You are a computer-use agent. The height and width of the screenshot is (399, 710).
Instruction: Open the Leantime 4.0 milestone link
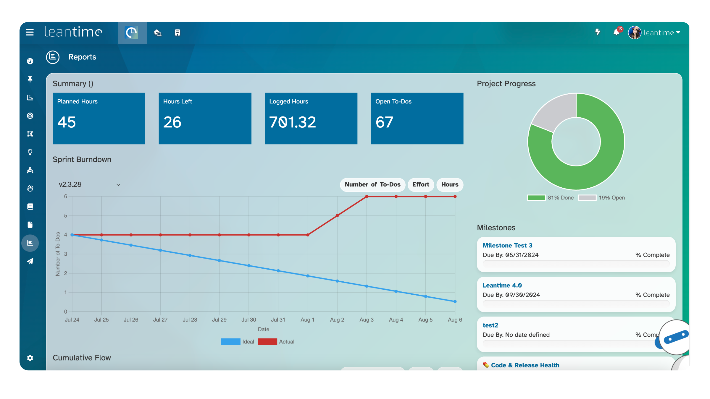(x=502, y=285)
